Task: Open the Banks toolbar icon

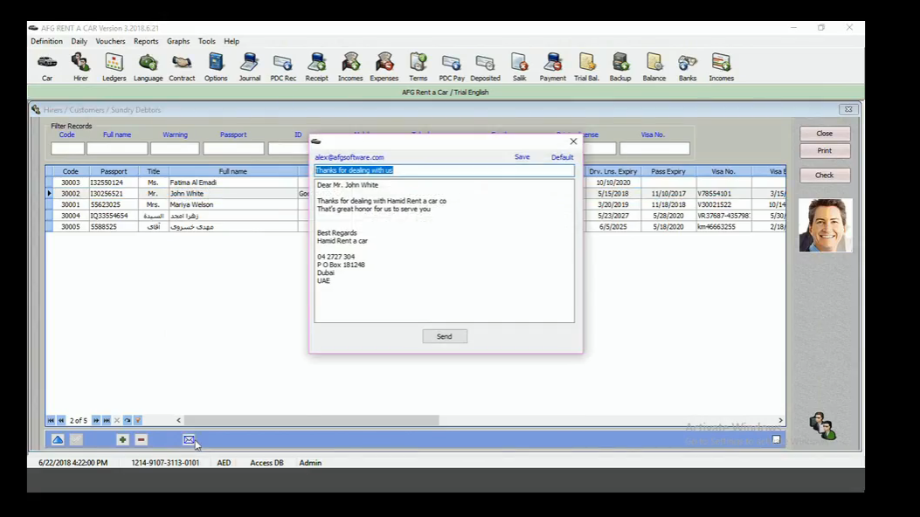Action: pos(688,67)
